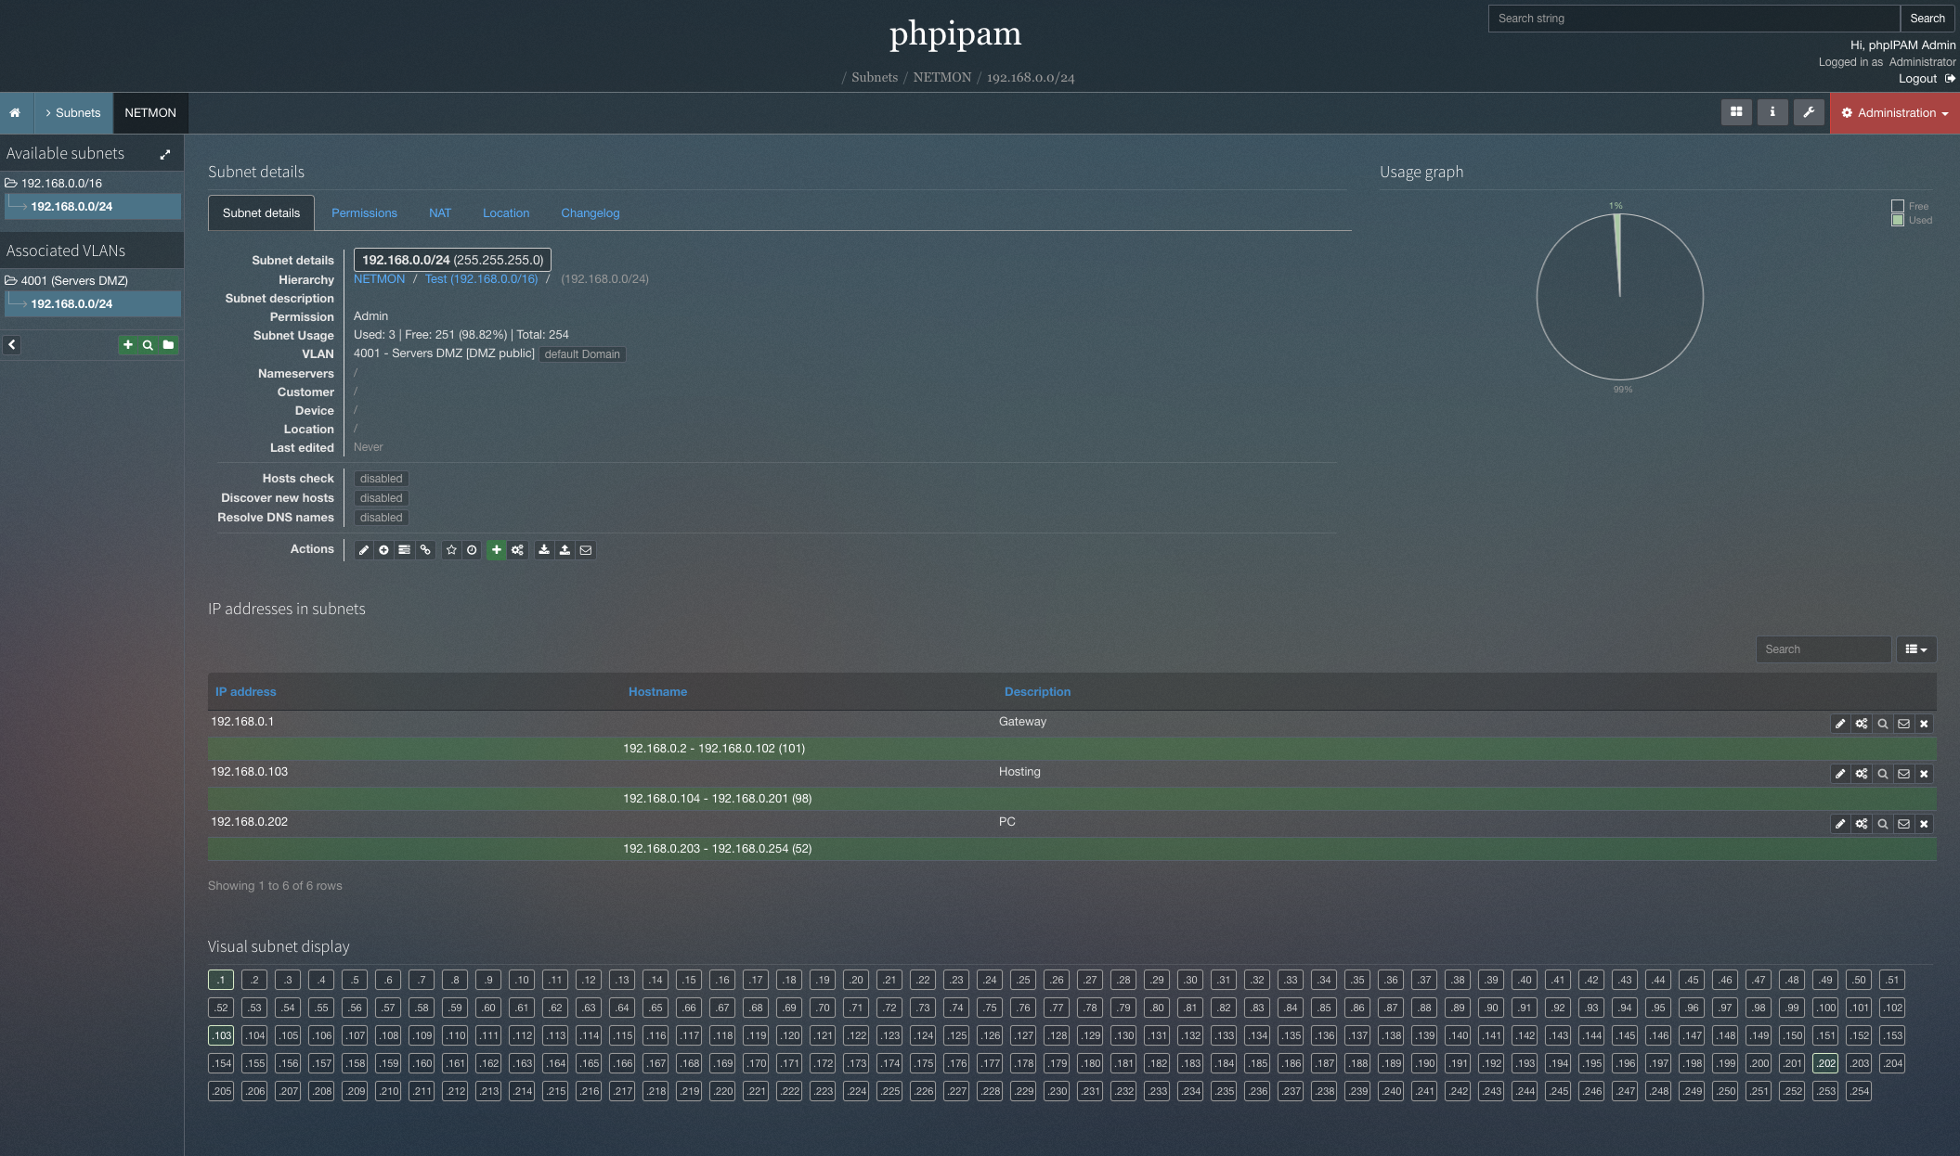Screen dimensions: 1960x1156
Task: Click free range 192.168.0.2 - 192.168.0.102
Action: tap(1071, 749)
